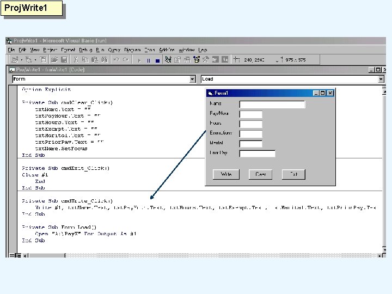Screen dimensions: 392x294
Task: Click the Marital text box in Form1
Action: (x=251, y=144)
